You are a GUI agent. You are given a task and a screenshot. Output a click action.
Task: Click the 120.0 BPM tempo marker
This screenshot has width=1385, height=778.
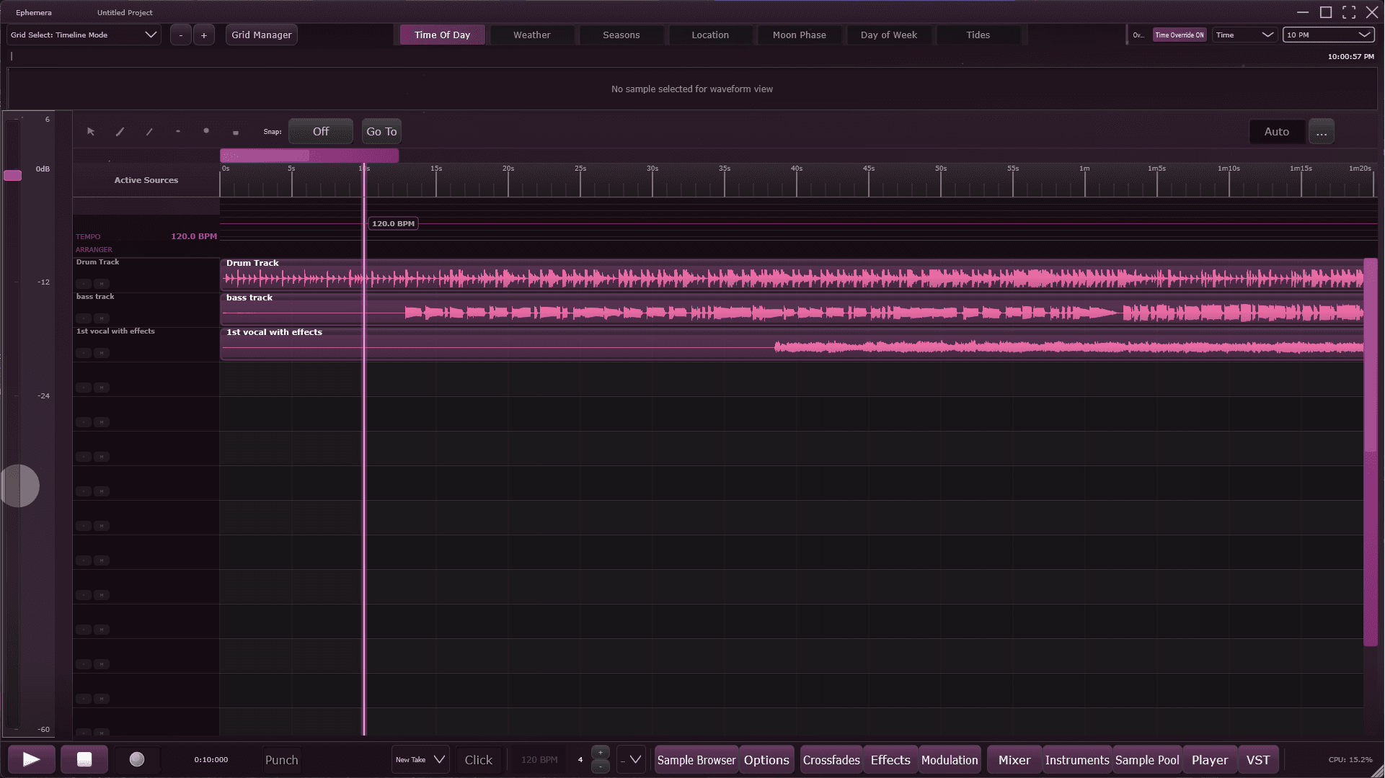click(x=393, y=223)
